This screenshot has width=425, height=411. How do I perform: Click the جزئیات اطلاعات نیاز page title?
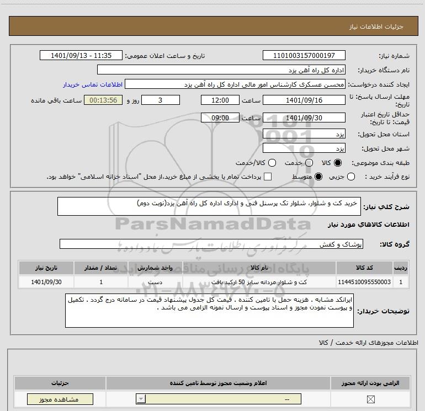coord(376,26)
